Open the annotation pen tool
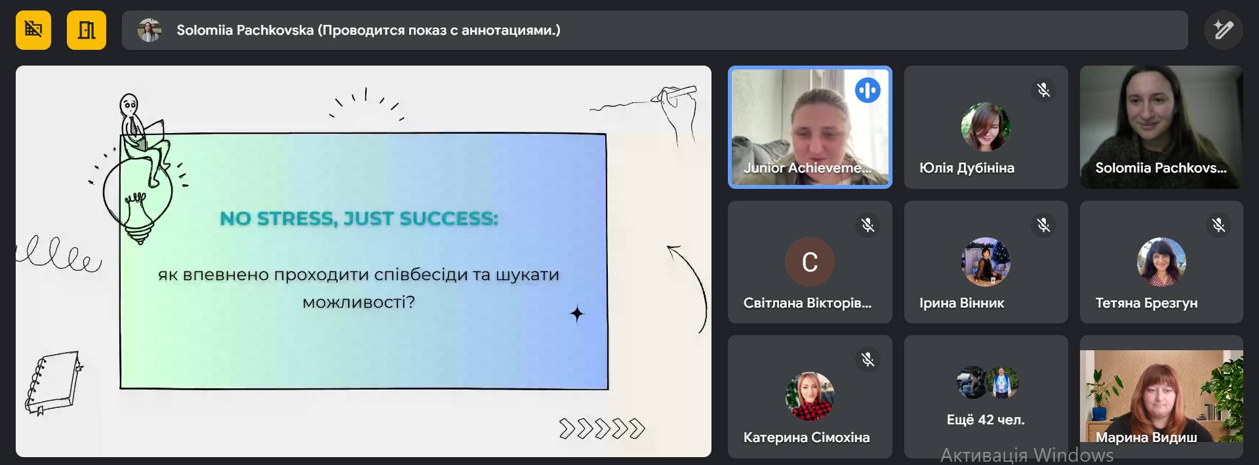The height and width of the screenshot is (465, 1259). [x=1223, y=30]
